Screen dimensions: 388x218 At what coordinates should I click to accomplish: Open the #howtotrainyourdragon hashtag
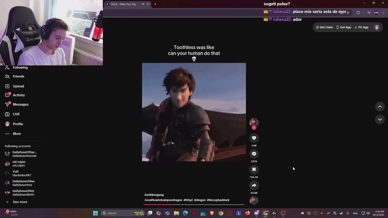pyautogui.click(x=166, y=200)
